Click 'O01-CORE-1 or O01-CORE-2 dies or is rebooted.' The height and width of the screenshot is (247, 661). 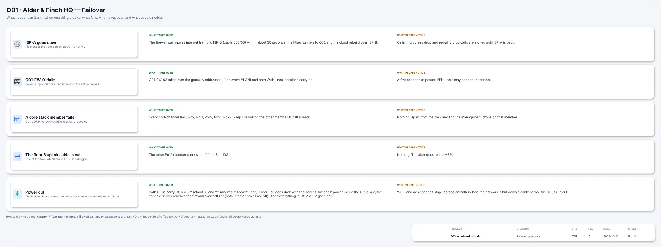[x=57, y=122]
